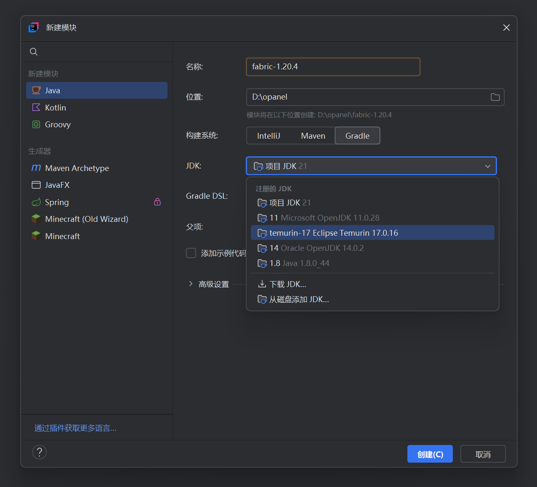Click the 创建(C) create button
The width and height of the screenshot is (537, 487).
click(x=430, y=454)
